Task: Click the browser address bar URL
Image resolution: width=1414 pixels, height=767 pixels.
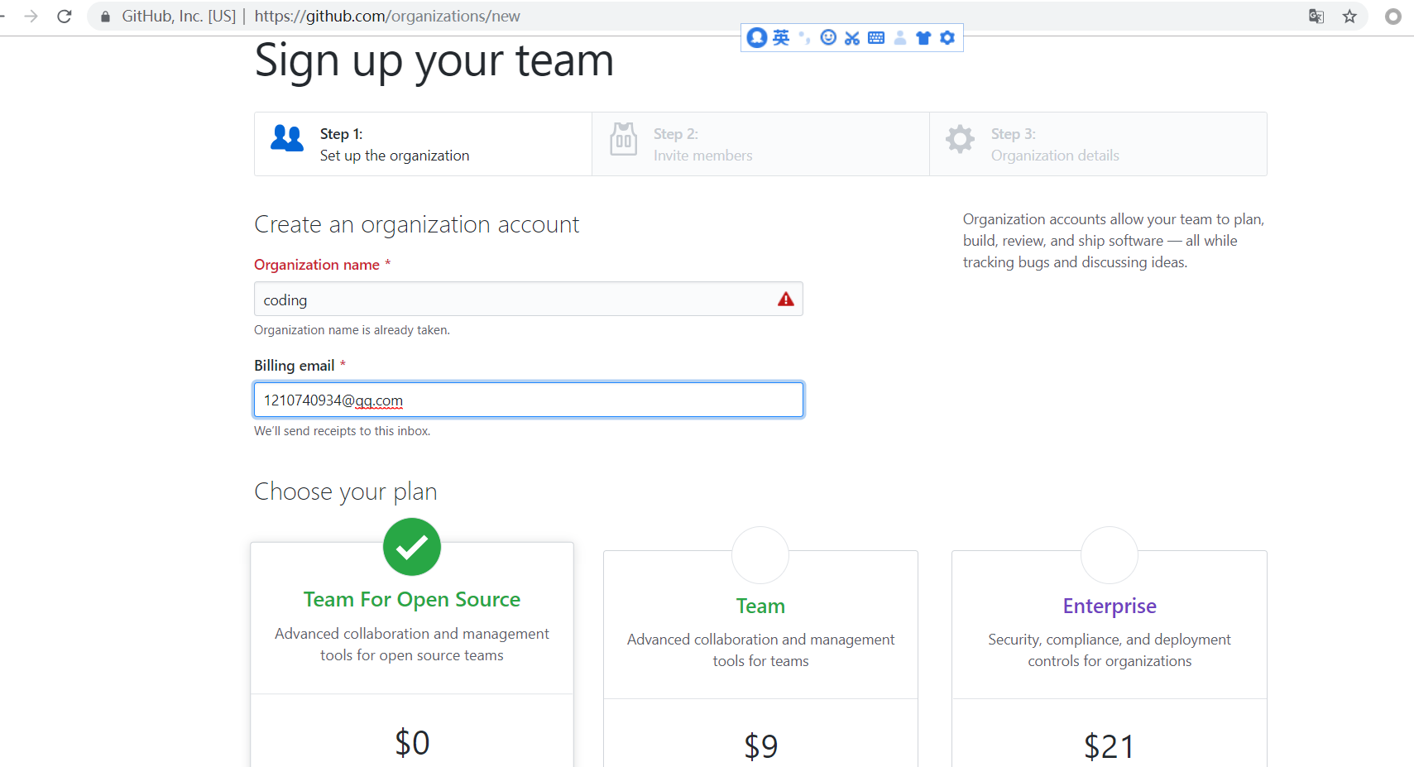Action: (x=387, y=17)
